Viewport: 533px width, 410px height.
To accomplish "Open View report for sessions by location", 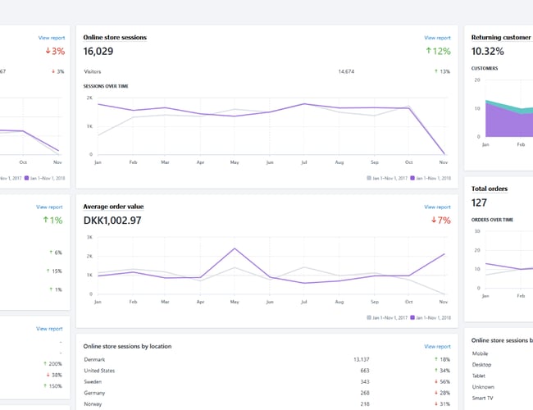I will pos(437,346).
